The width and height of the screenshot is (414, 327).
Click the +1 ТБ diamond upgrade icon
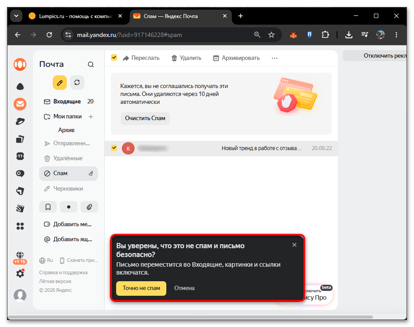pos(20,258)
